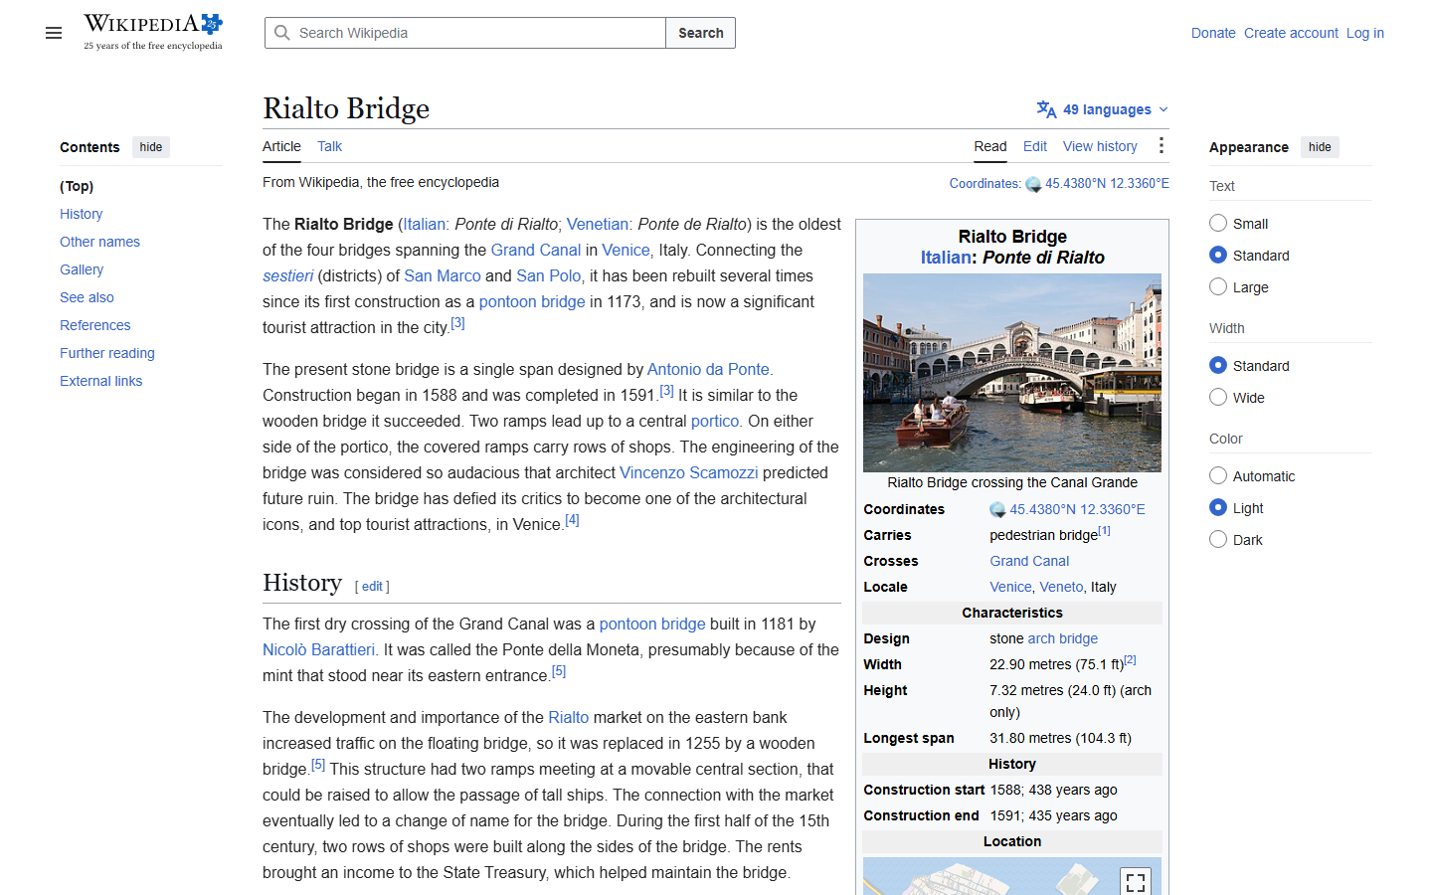Select Wide width option
This screenshot has width=1432, height=895.
(1218, 397)
